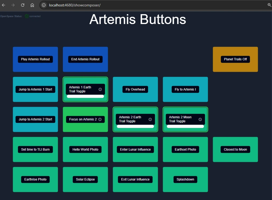This screenshot has height=200, width=272.
Task: Set time to TLI Burn
Action: pyautogui.click(x=35, y=149)
